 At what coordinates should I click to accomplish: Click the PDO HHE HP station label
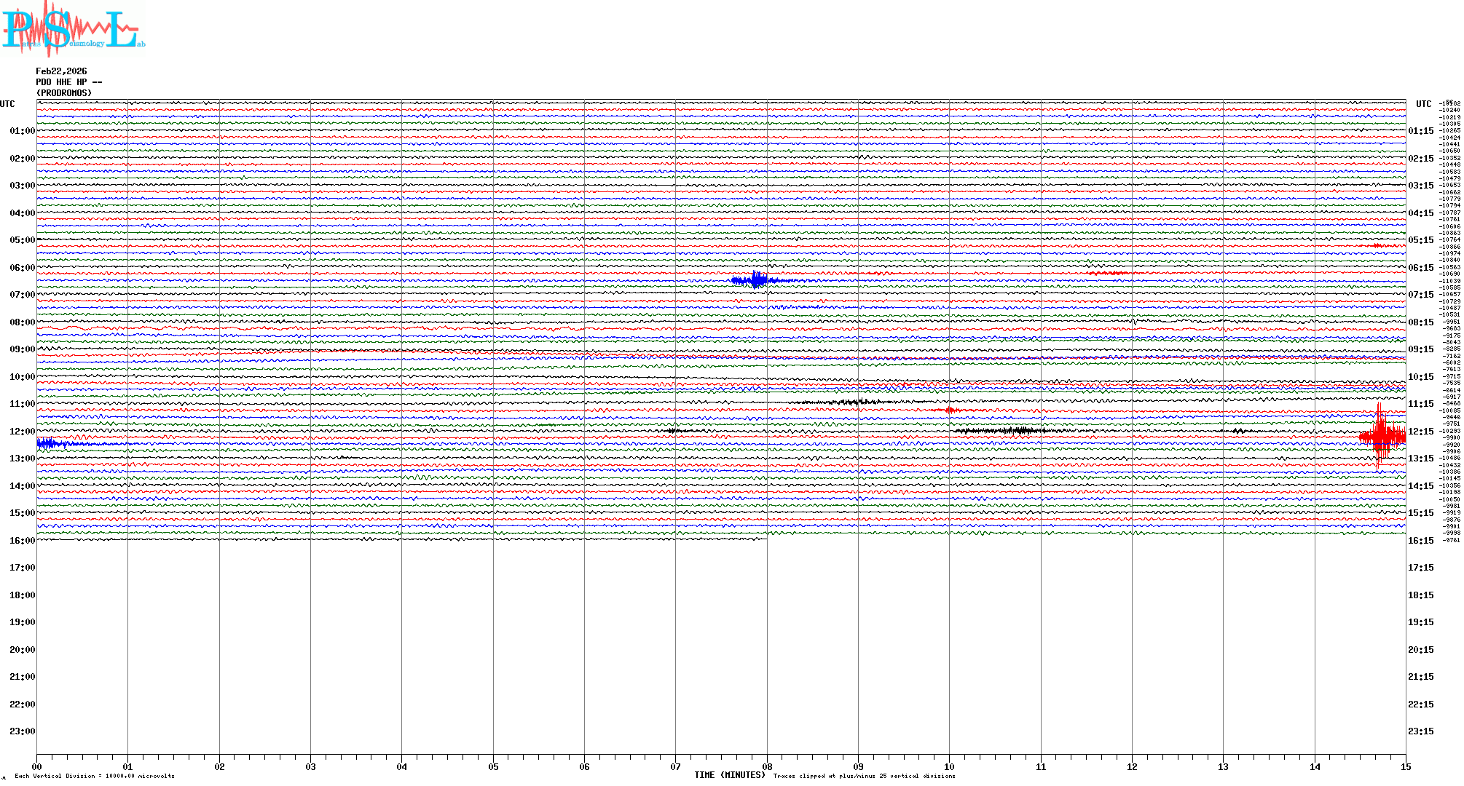[x=68, y=82]
